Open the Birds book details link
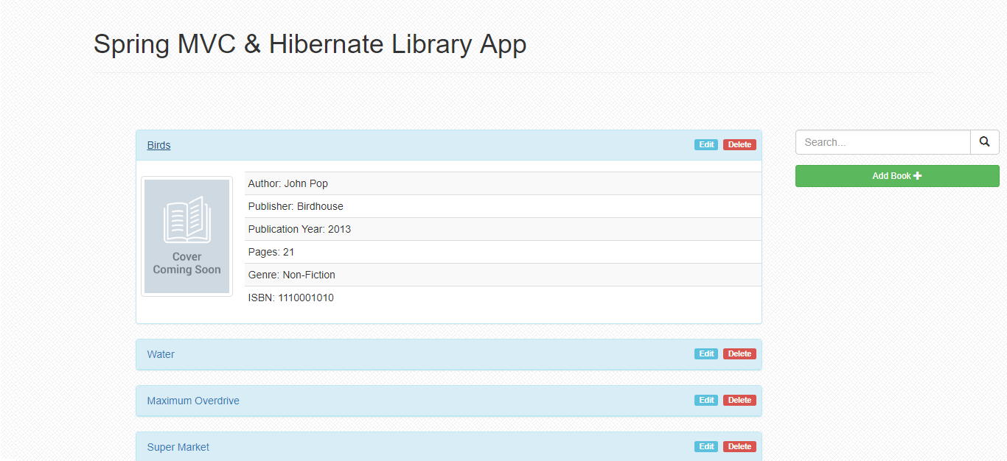The width and height of the screenshot is (1007, 461). [x=158, y=145]
